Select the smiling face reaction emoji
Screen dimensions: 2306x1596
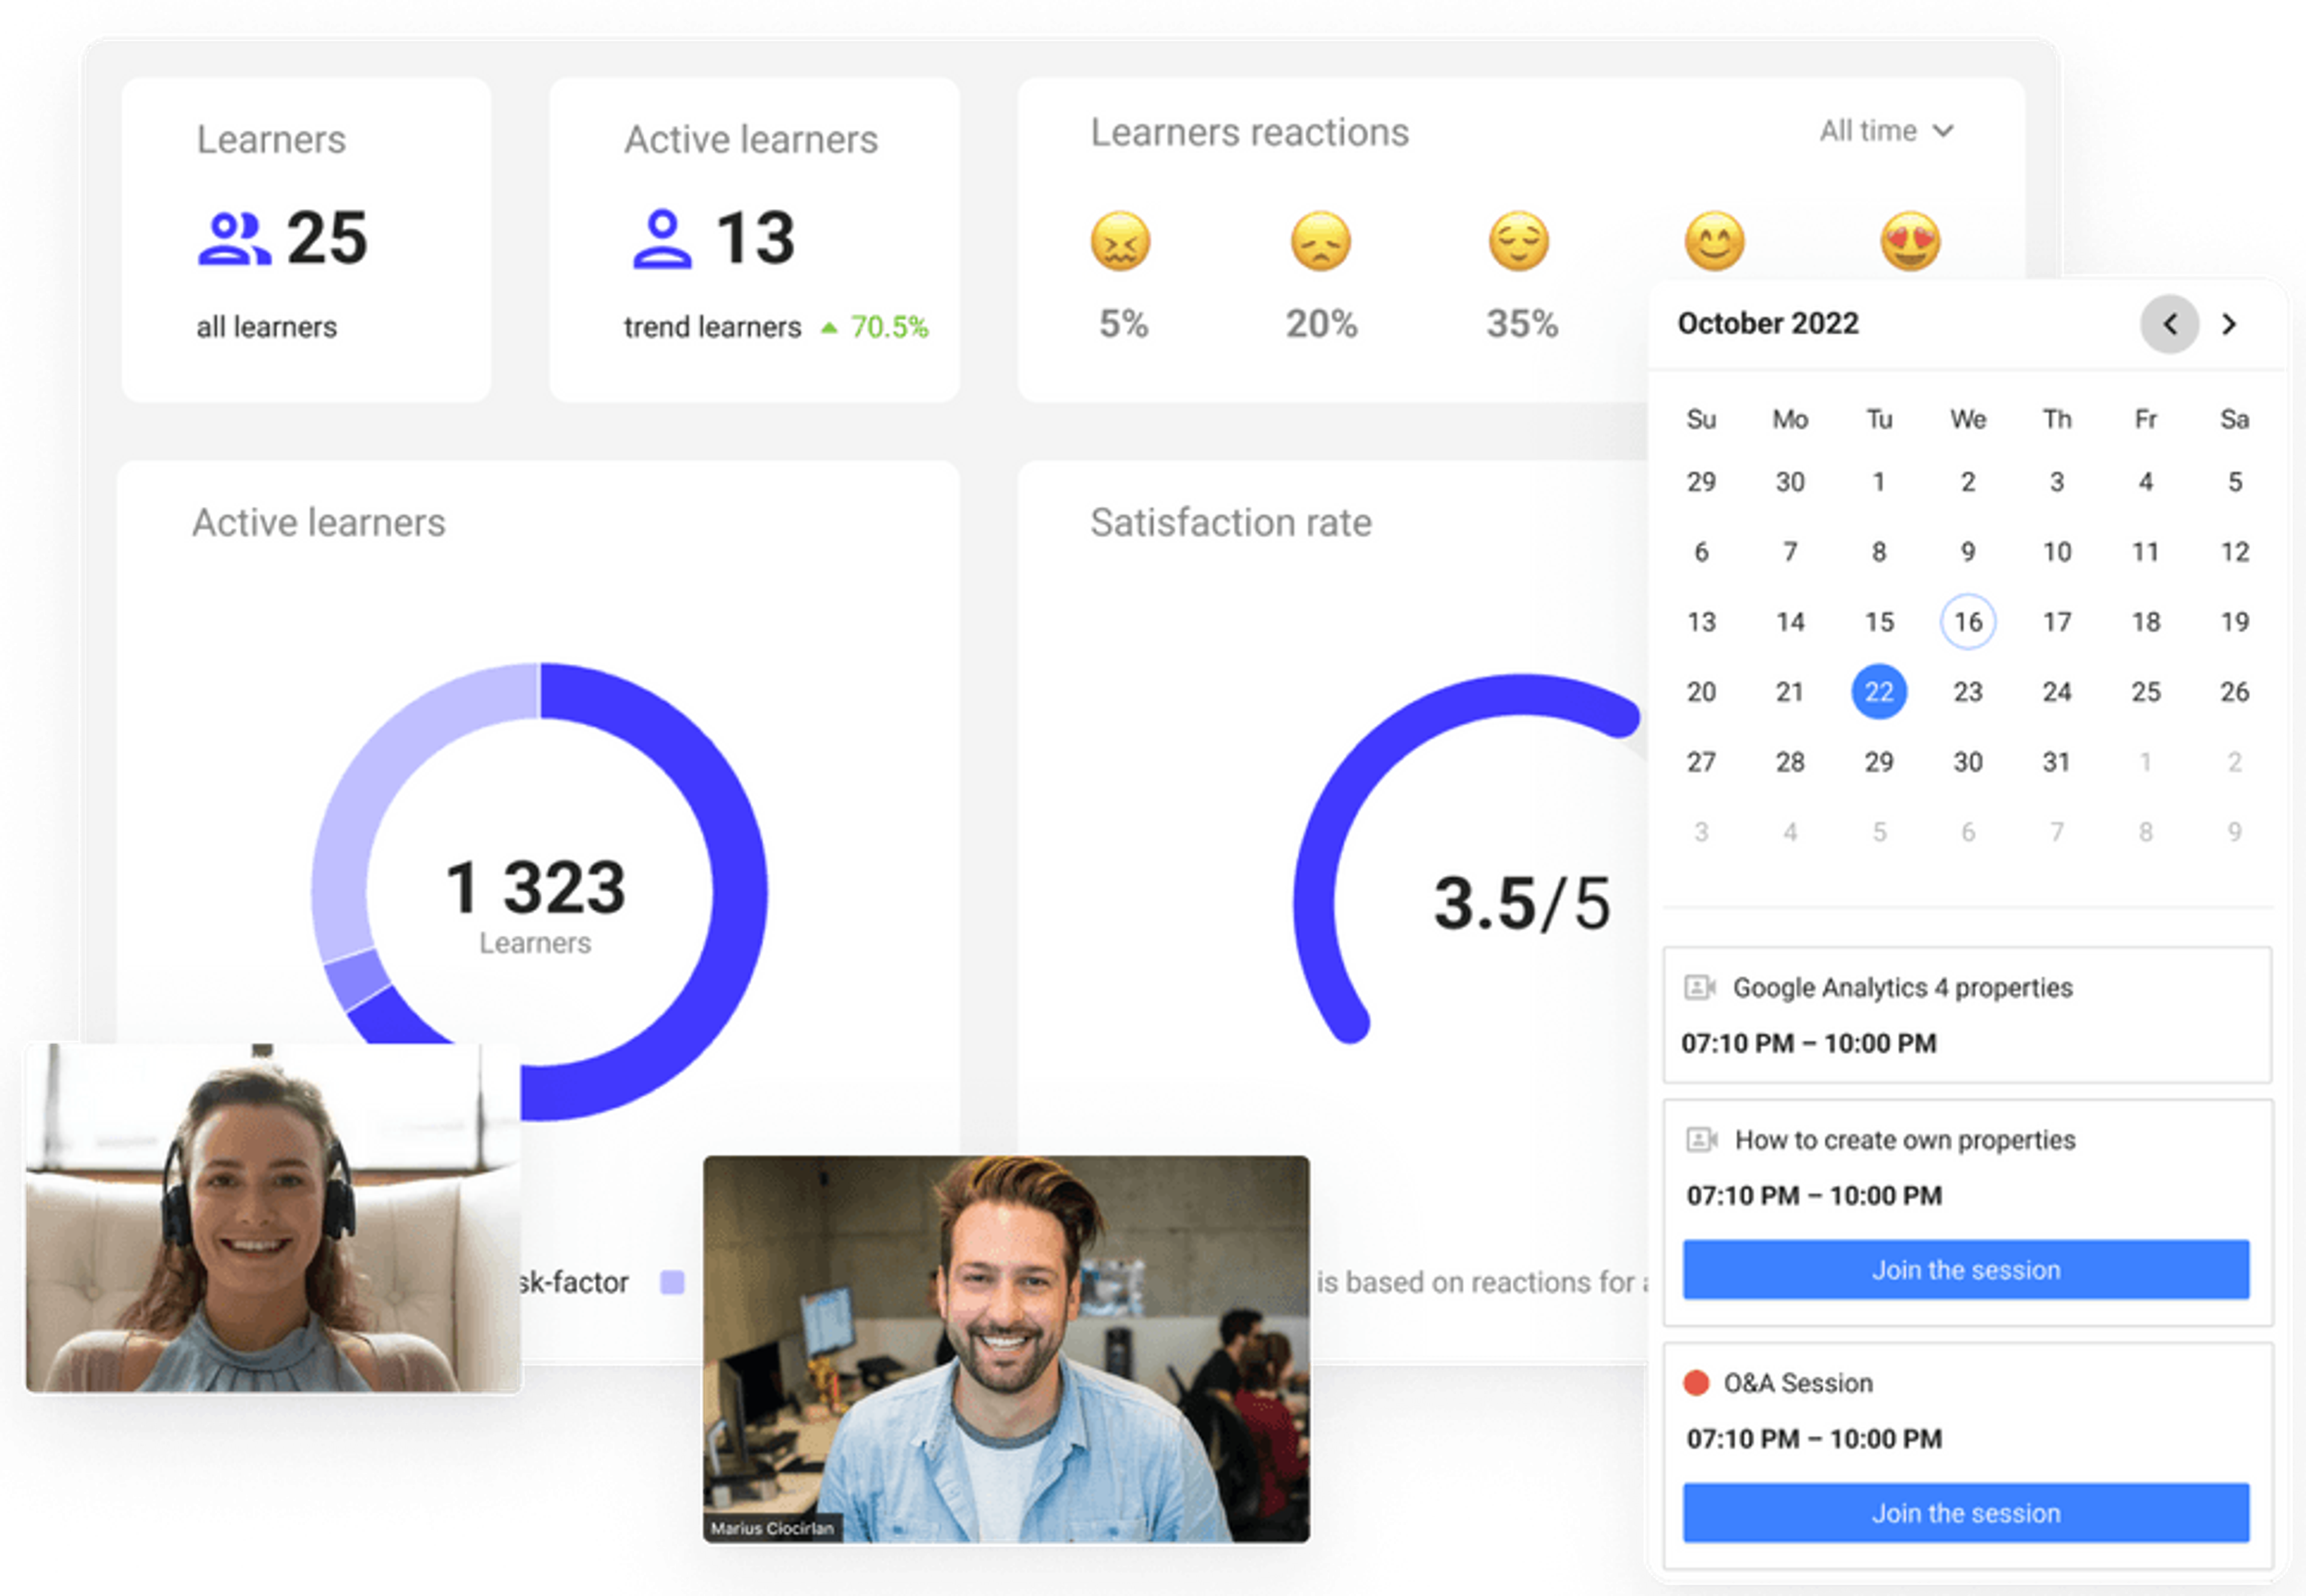1714,241
